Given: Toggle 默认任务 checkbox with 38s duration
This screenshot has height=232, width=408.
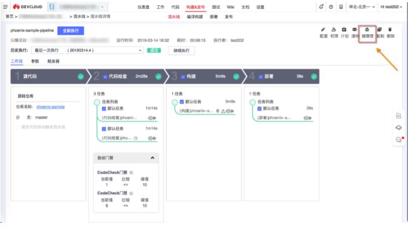Looking at the screenshot, I should tap(259, 108).
